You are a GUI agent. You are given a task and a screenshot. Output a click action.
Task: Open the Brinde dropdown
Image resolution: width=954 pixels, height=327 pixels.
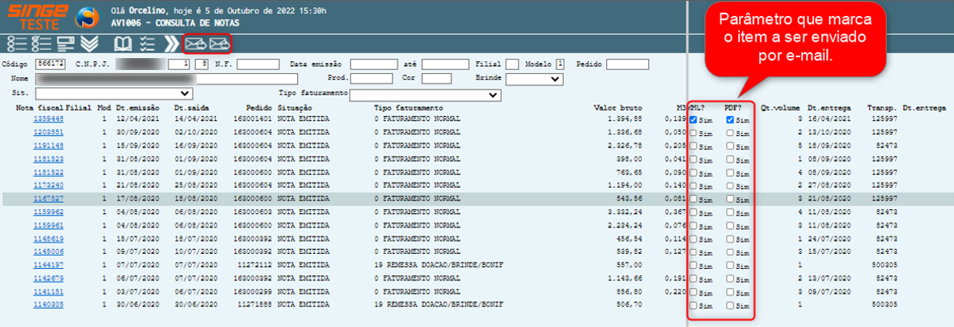(534, 79)
